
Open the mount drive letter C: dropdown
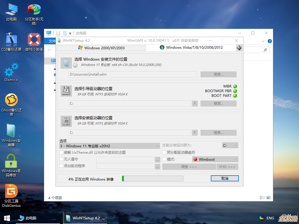click(x=230, y=145)
